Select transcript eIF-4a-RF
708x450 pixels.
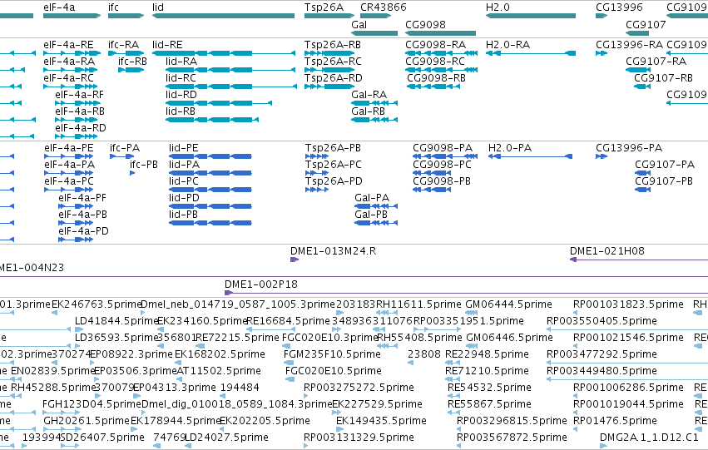coord(77,103)
